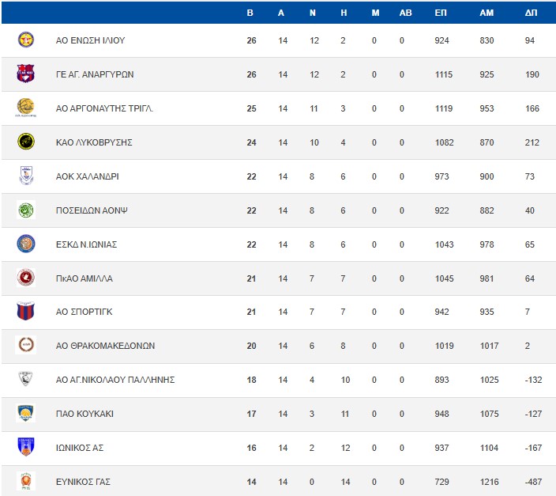Screen dimensions: 556x496
Task: Click the Ν wins column header
Action: coord(313,13)
